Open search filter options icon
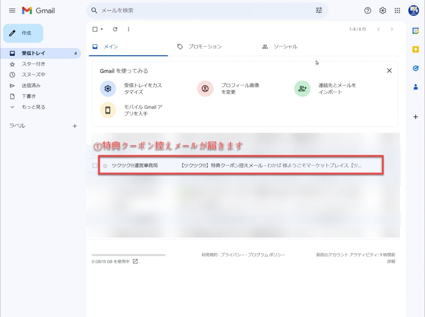The height and width of the screenshot is (317, 425). pyautogui.click(x=319, y=10)
